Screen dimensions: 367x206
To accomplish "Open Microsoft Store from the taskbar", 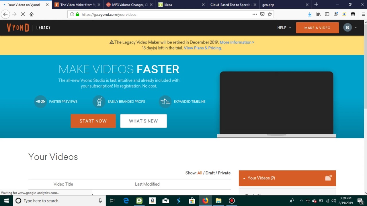I will tap(192, 201).
